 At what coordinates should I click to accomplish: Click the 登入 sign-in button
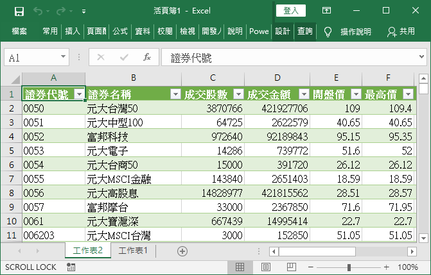pyautogui.click(x=291, y=11)
